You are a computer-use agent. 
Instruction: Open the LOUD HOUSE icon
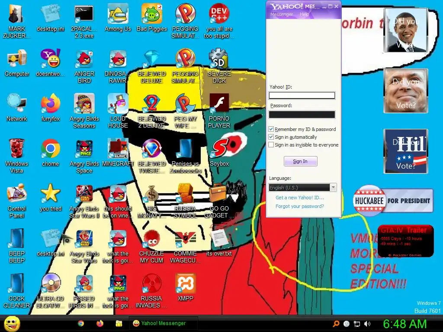[x=118, y=111]
